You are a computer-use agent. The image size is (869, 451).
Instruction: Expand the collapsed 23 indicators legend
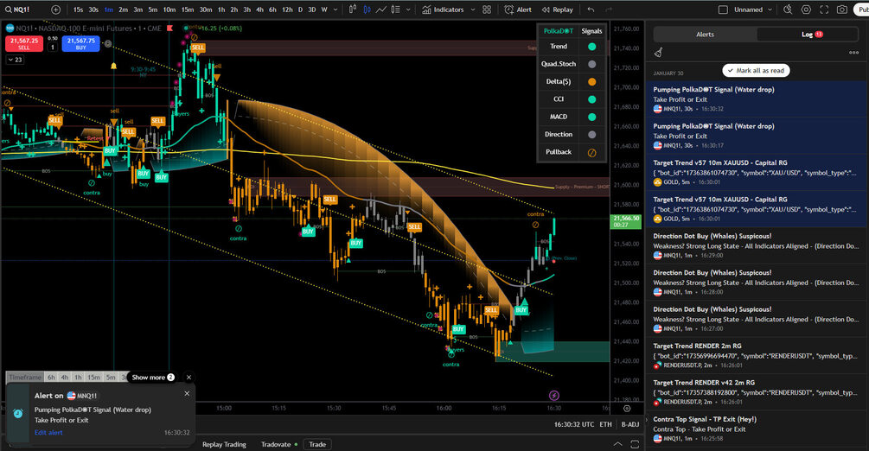pyautogui.click(x=15, y=60)
